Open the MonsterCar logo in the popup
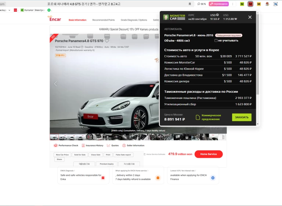This screenshot has height=206, width=282. pyautogui.click(x=174, y=17)
